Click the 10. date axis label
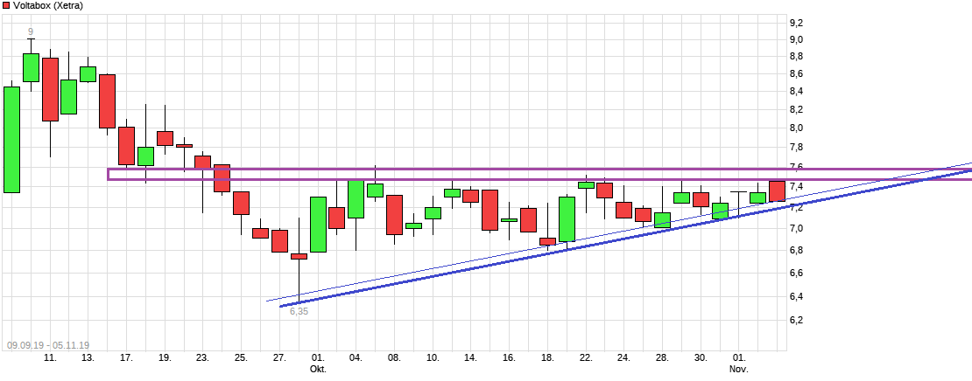The height and width of the screenshot is (381, 972). point(433,357)
